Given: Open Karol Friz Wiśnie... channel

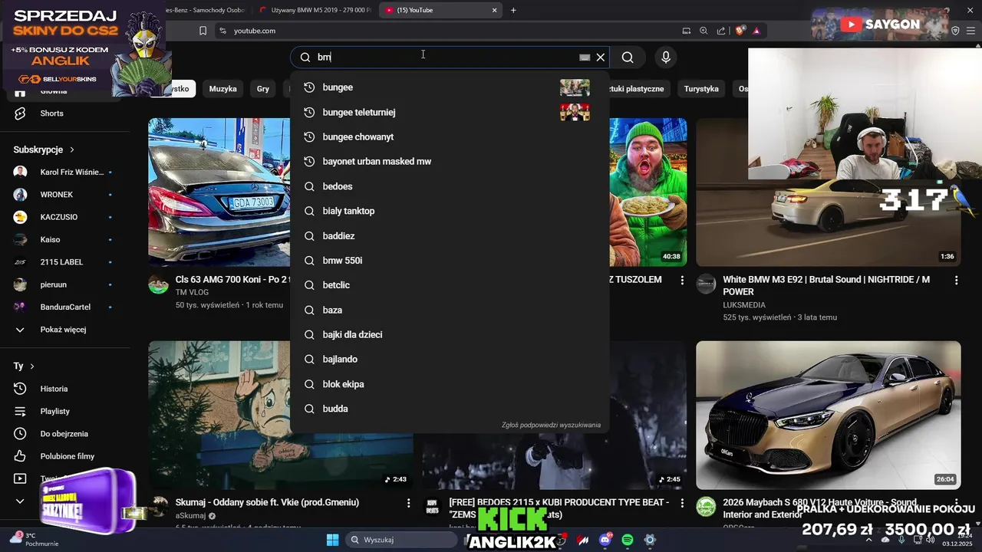Looking at the screenshot, I should point(63,172).
